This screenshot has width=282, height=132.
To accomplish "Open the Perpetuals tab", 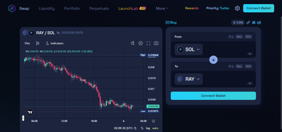I will 99,9.
